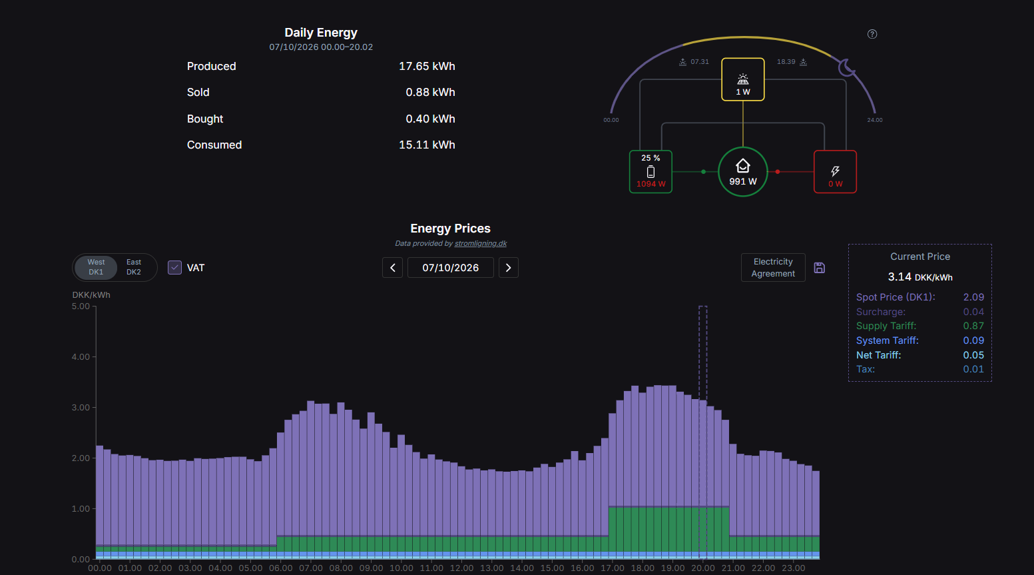Image resolution: width=1034 pixels, height=575 pixels.
Task: Click the moon icon on the sun arc
Action: coord(846,67)
